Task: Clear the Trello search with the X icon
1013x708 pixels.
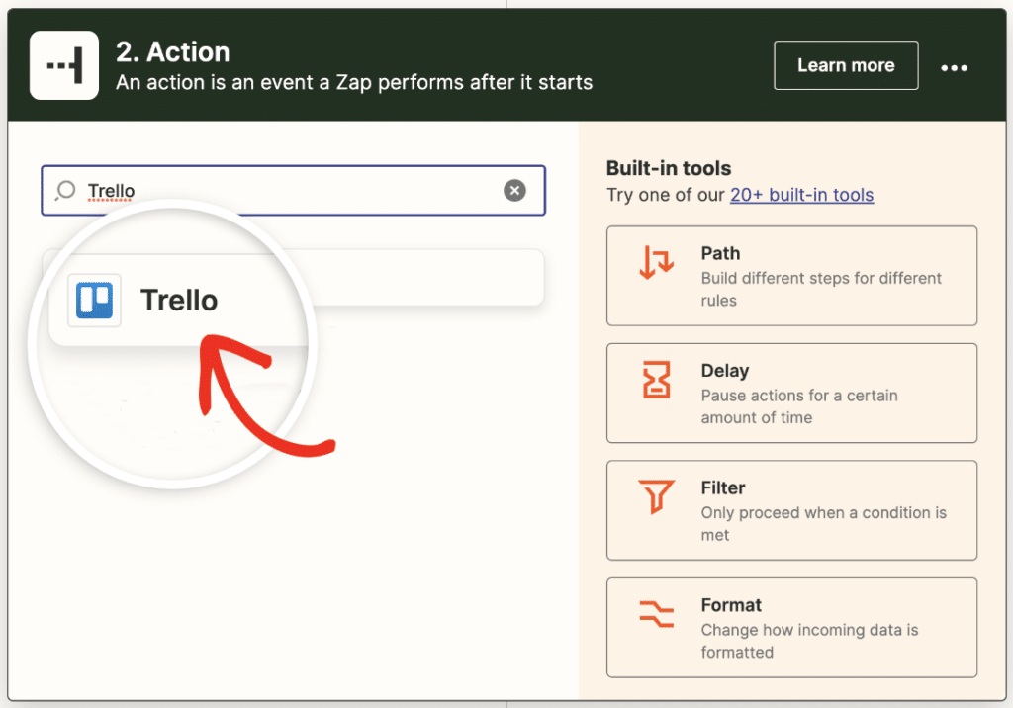Action: (x=514, y=190)
